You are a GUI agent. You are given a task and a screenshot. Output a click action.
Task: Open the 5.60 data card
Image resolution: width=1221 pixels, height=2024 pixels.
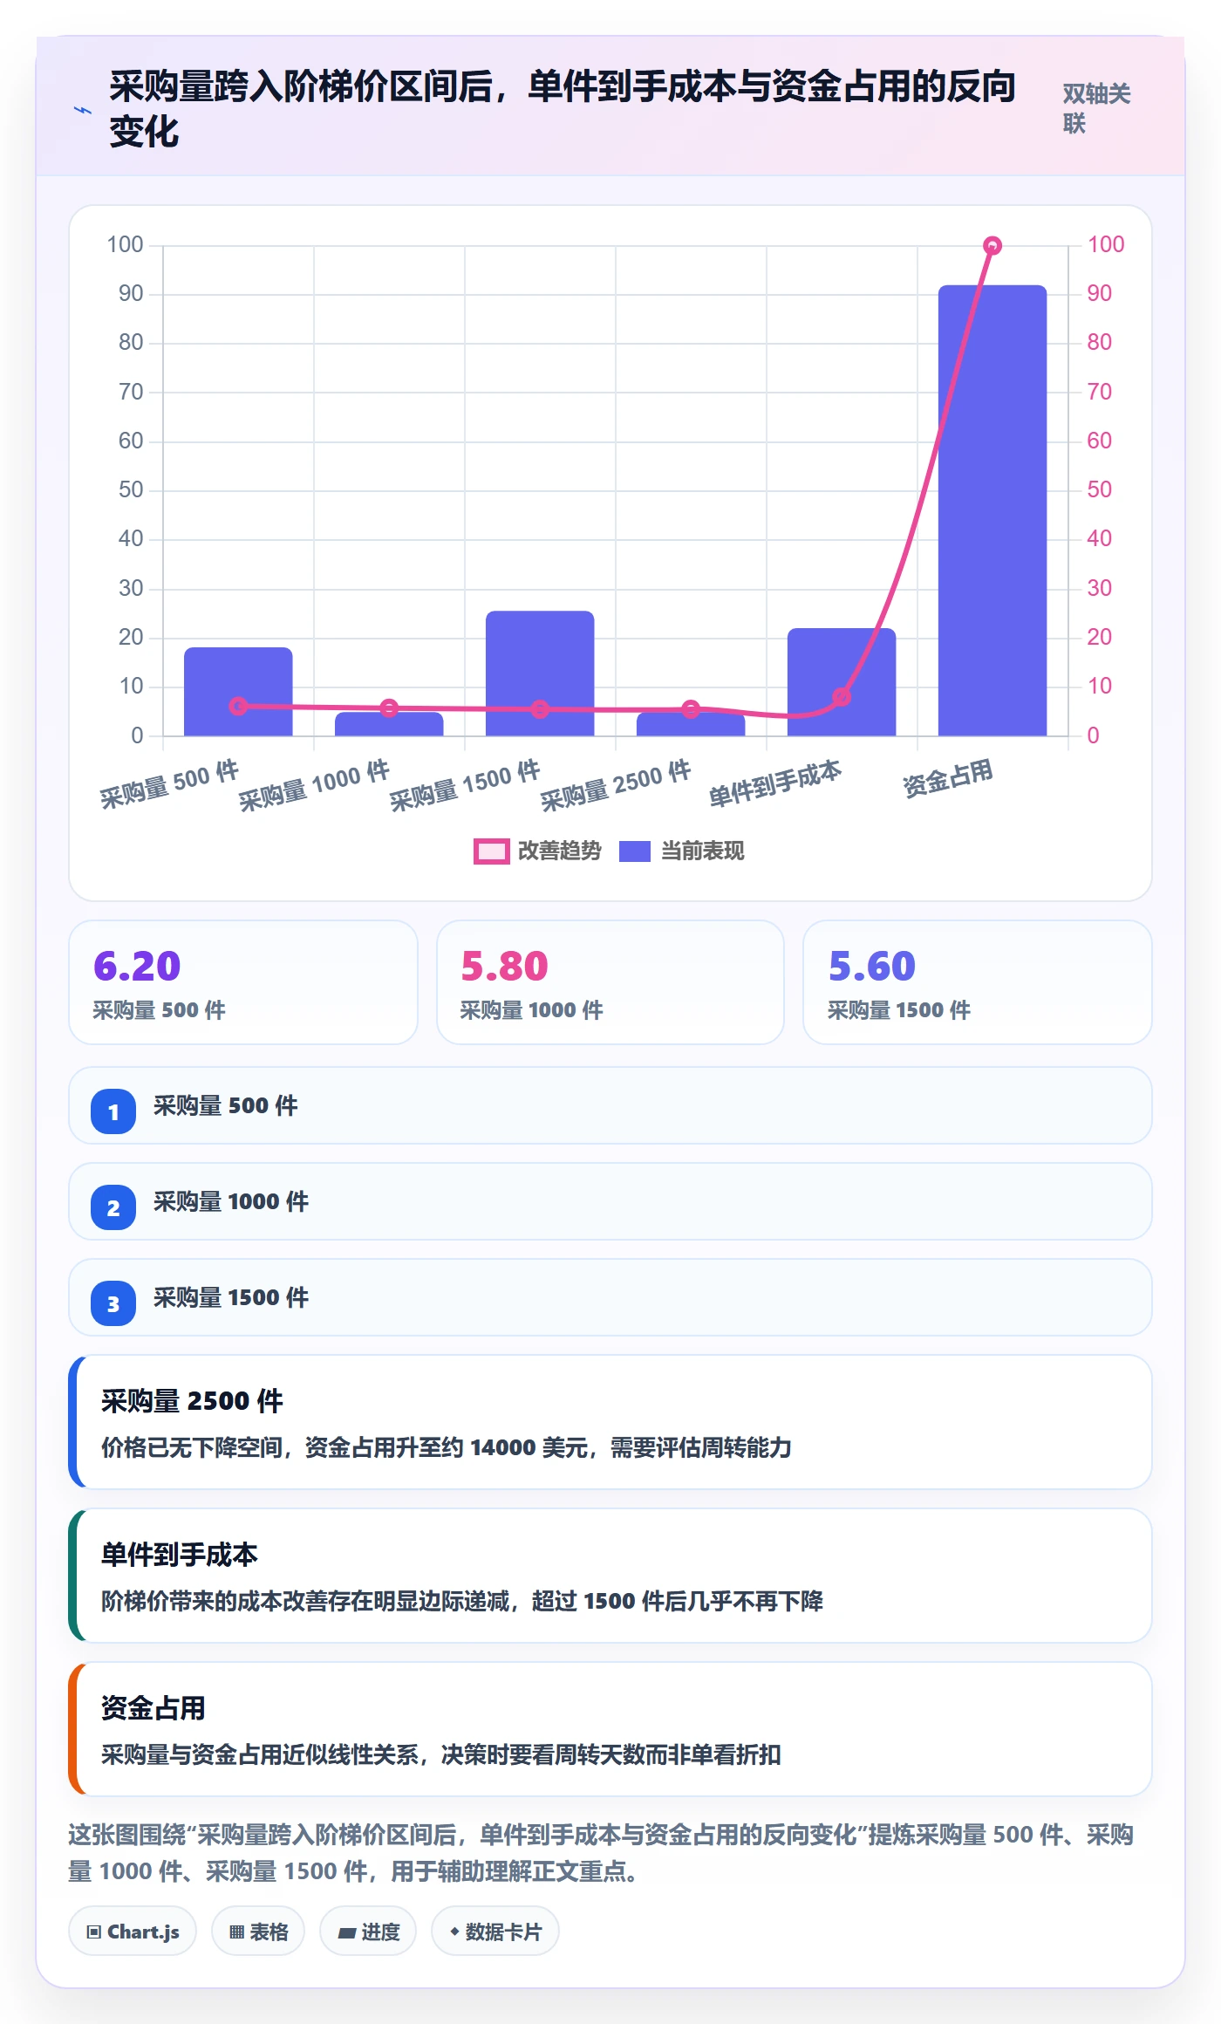pyautogui.click(x=978, y=982)
